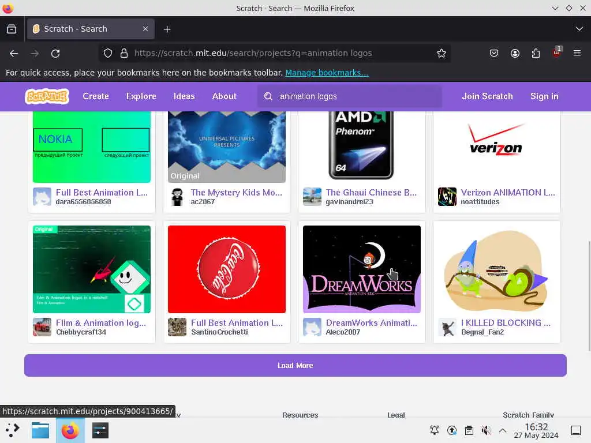Click dara6556856858 user avatar
The height and width of the screenshot is (443, 591).
(x=42, y=197)
